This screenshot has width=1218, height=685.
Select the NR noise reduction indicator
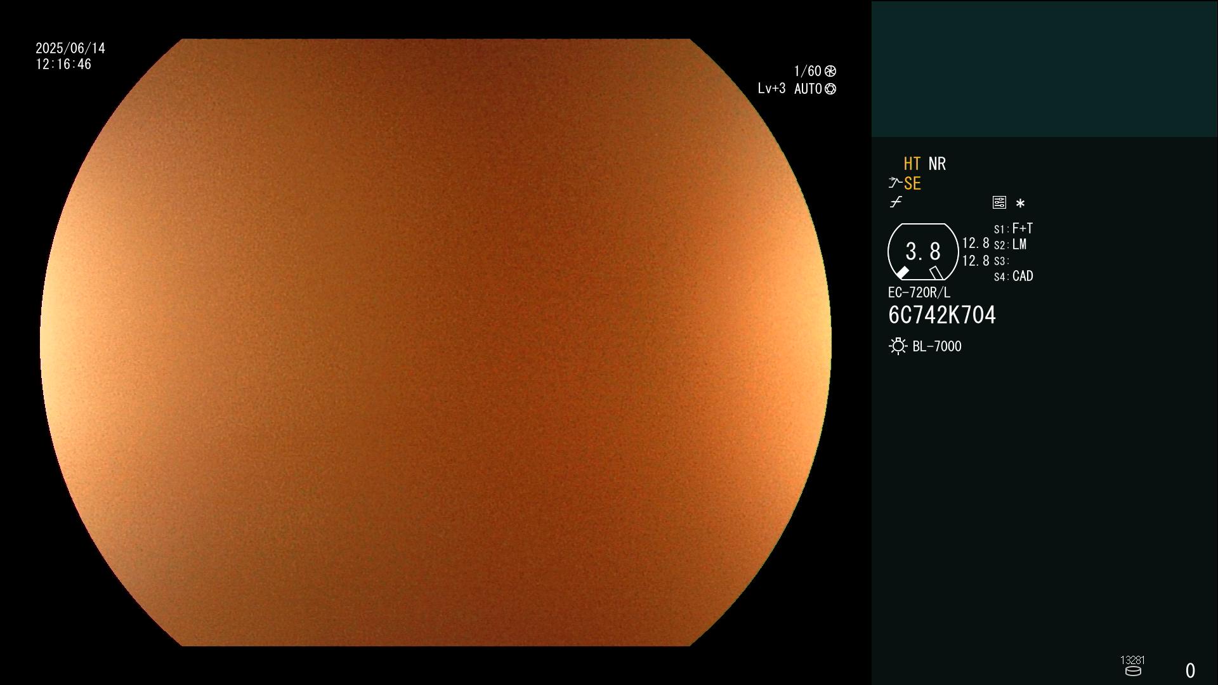pos(937,164)
